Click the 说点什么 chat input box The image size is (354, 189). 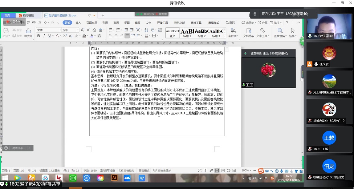[18, 148]
